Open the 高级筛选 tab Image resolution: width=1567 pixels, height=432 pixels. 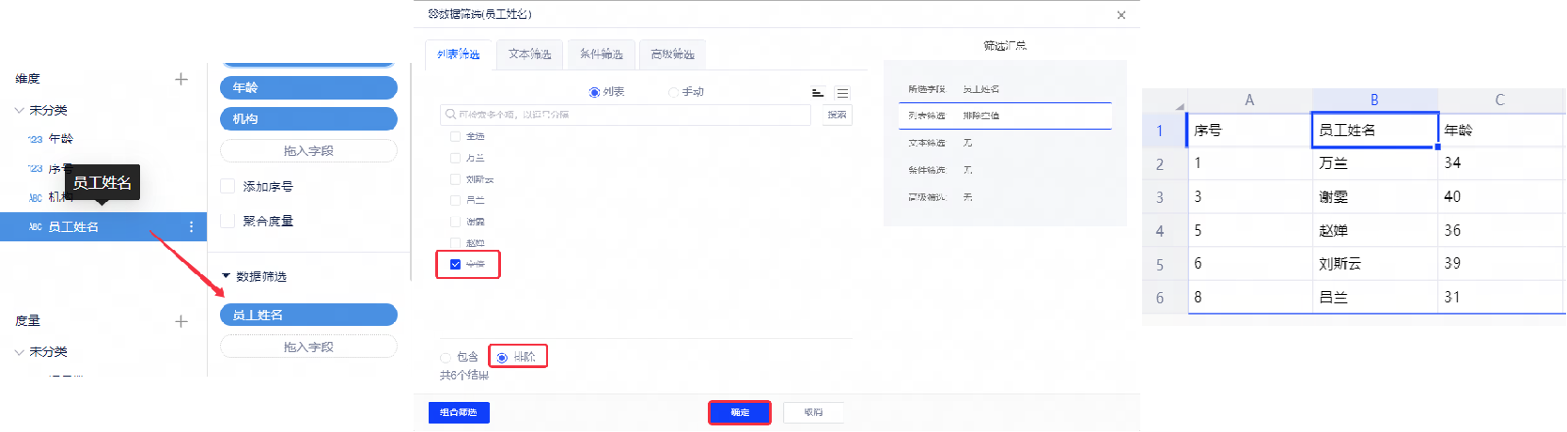click(x=672, y=54)
